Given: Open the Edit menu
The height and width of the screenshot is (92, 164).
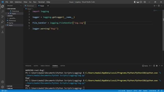Looking at the screenshot, I should point(11,2).
